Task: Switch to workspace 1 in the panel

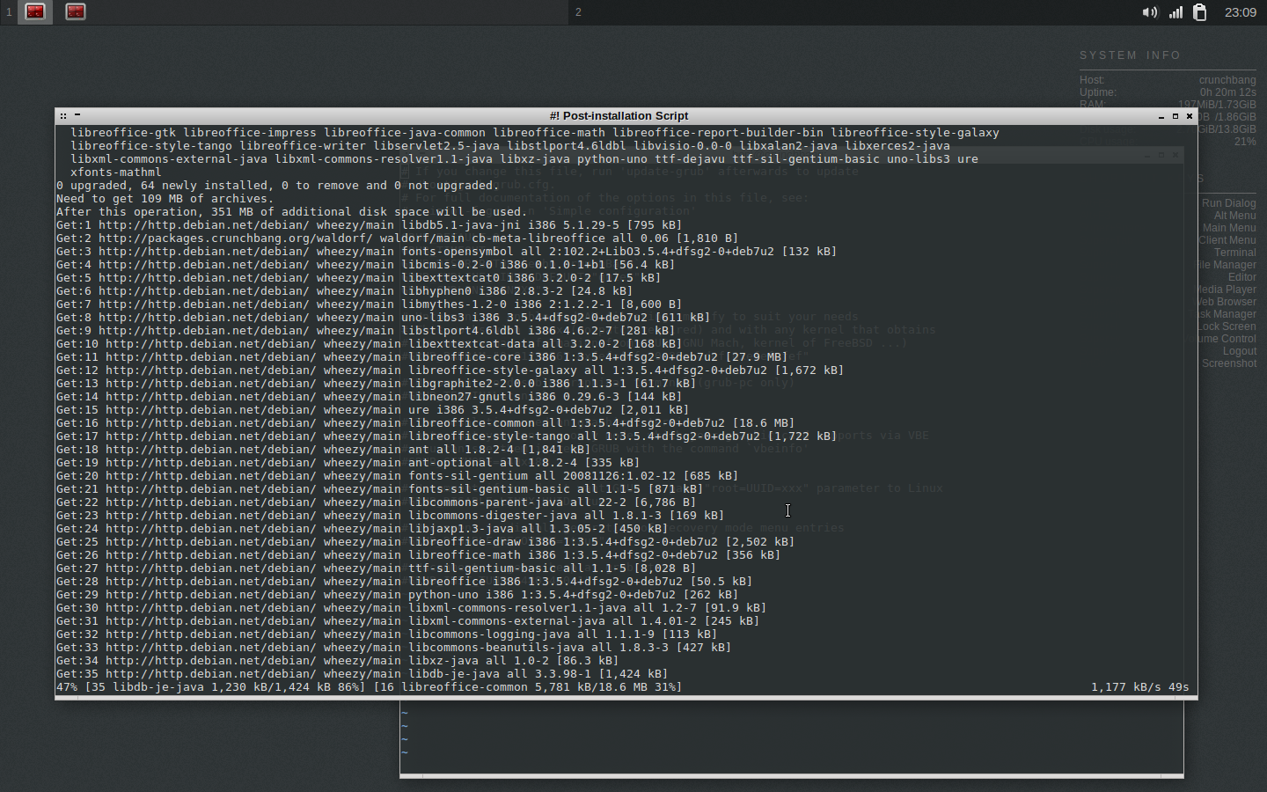Action: coord(9,12)
